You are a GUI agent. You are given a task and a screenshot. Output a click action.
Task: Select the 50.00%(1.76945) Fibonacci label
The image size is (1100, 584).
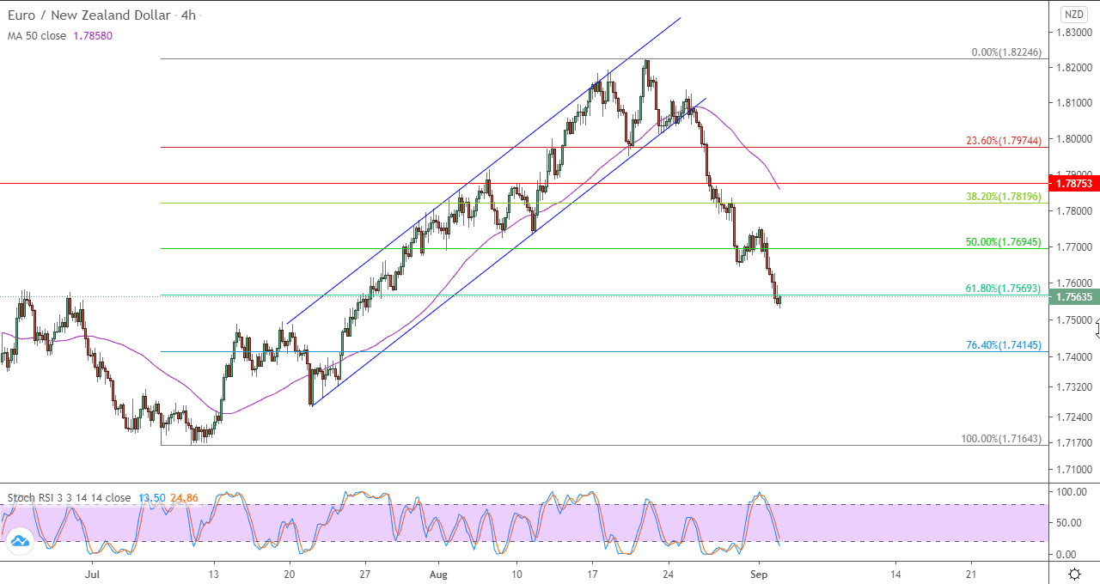[1004, 242]
